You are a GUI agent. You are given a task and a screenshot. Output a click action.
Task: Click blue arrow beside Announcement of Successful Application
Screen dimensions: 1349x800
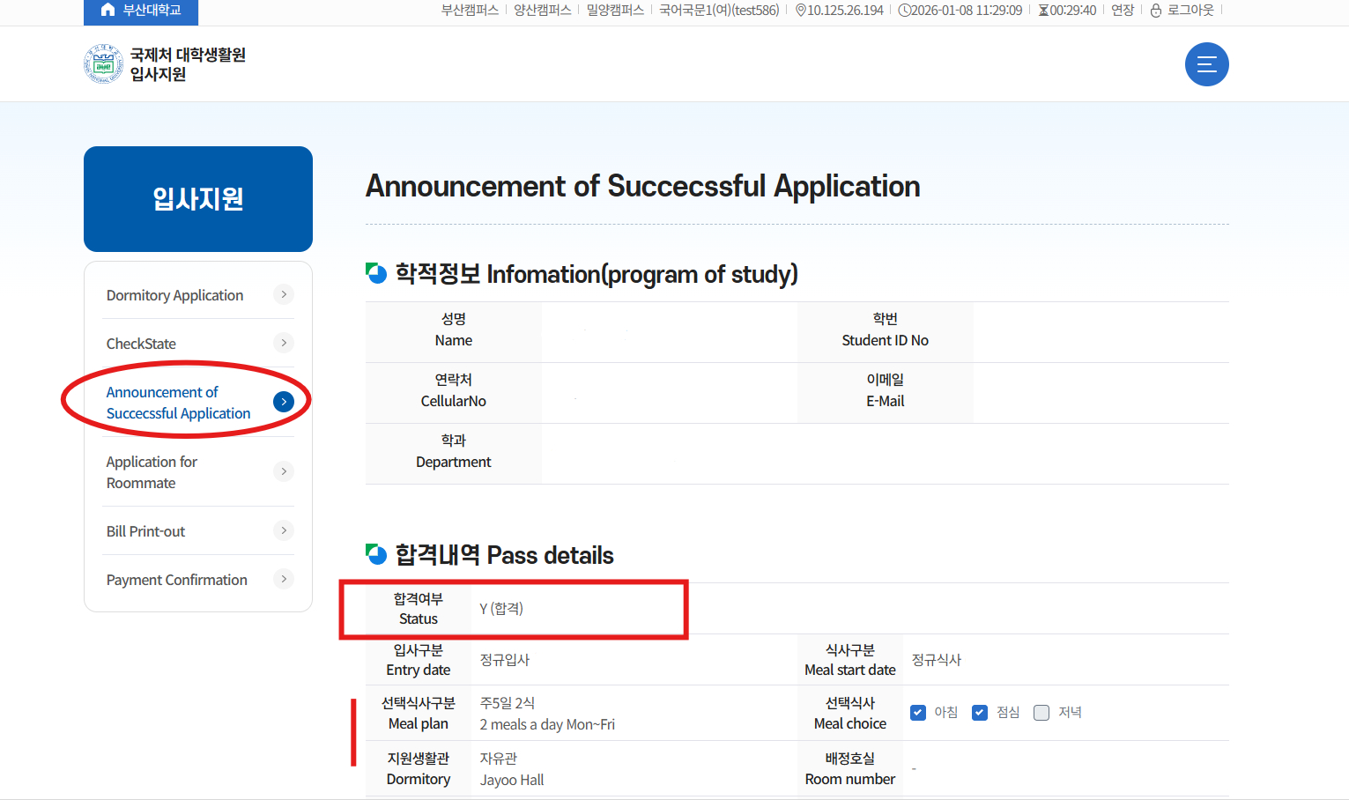coord(284,402)
